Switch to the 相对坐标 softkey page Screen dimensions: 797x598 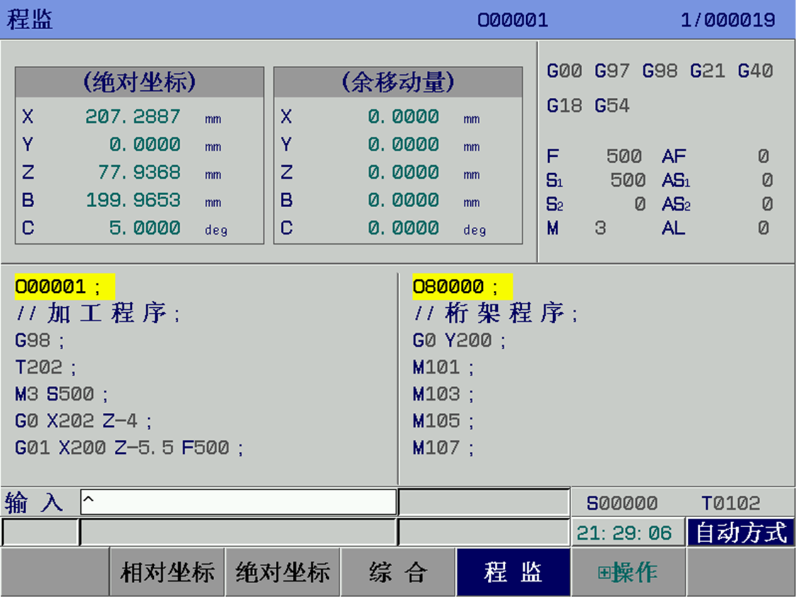(167, 572)
